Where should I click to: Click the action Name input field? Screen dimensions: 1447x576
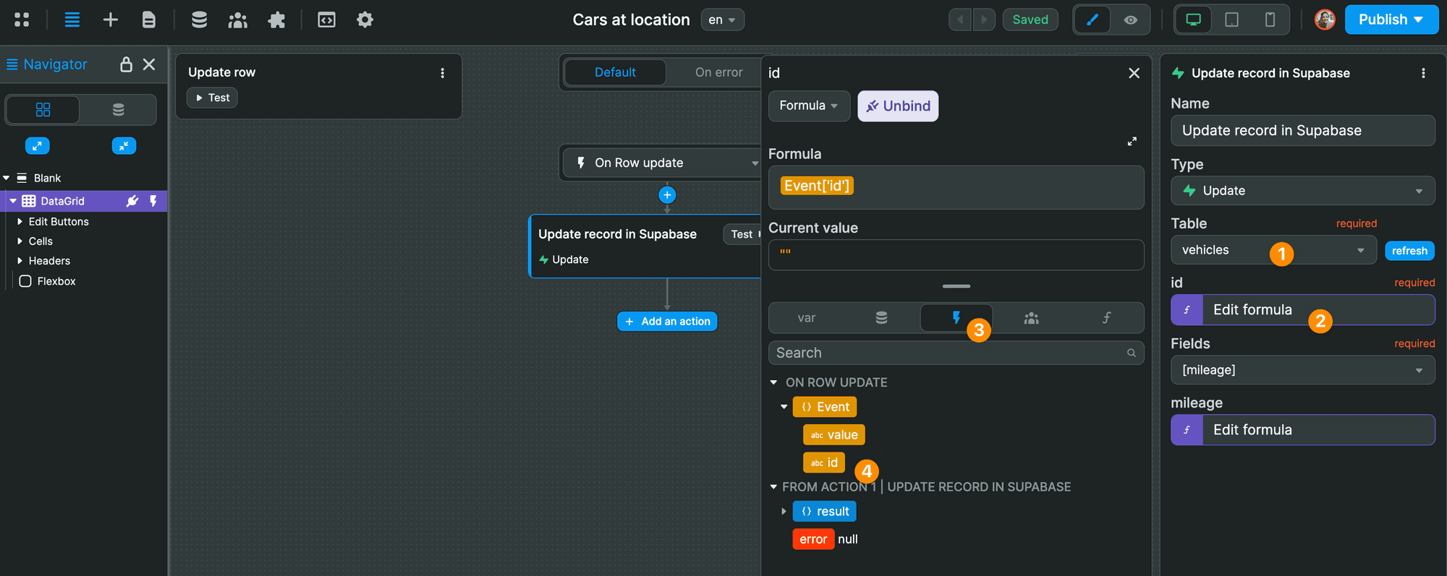click(x=1302, y=131)
